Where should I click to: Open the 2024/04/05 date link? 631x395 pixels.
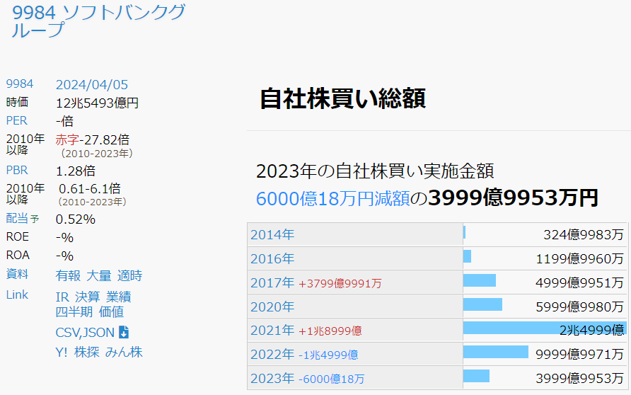92,84
